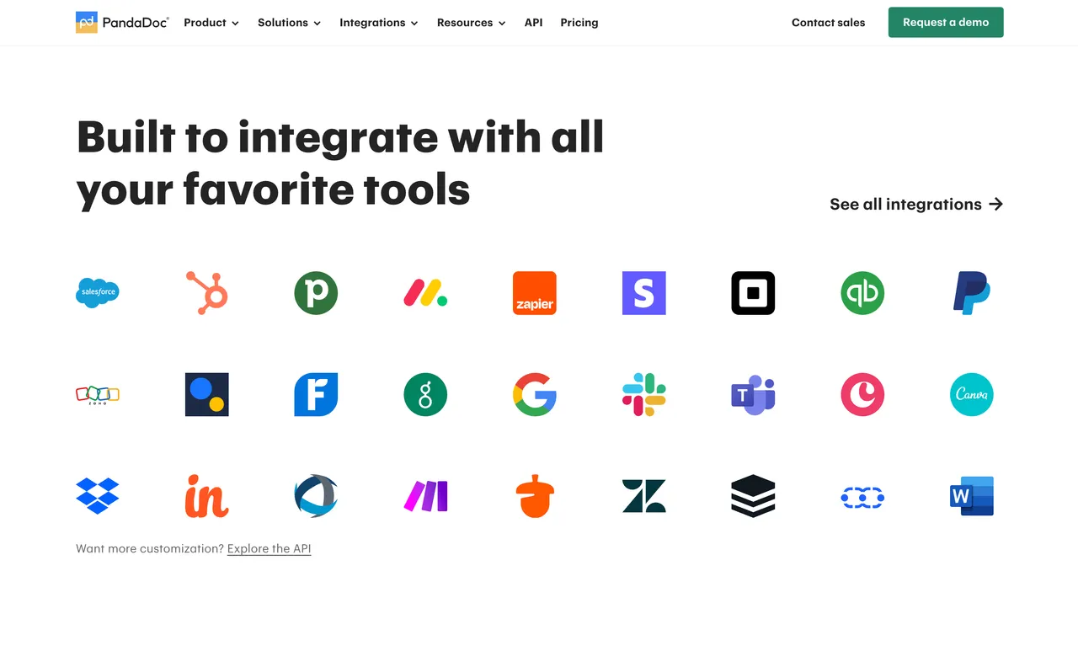Click the Salesforce integration icon

pos(98,293)
